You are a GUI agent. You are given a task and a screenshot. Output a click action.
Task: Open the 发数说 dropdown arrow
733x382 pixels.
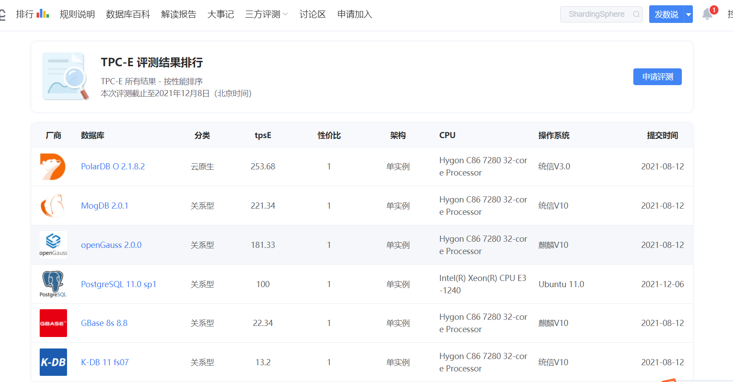click(x=688, y=14)
